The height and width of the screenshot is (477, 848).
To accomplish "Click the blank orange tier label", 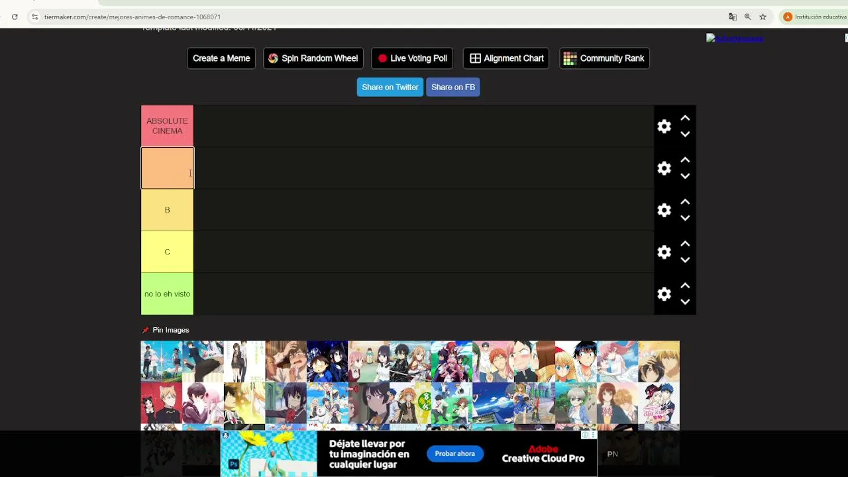I will 167,168.
